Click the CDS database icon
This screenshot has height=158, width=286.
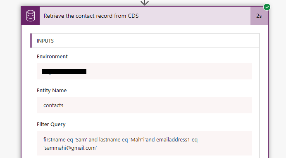(x=31, y=16)
